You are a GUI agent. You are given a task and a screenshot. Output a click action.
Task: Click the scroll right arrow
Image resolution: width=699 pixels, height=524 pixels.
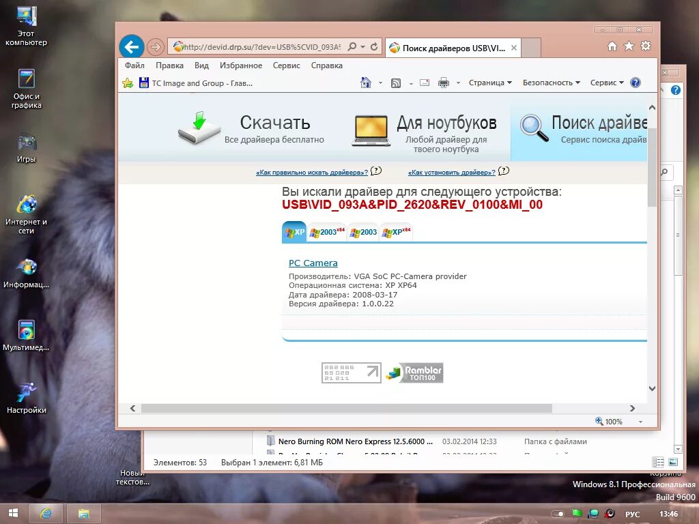(x=632, y=408)
